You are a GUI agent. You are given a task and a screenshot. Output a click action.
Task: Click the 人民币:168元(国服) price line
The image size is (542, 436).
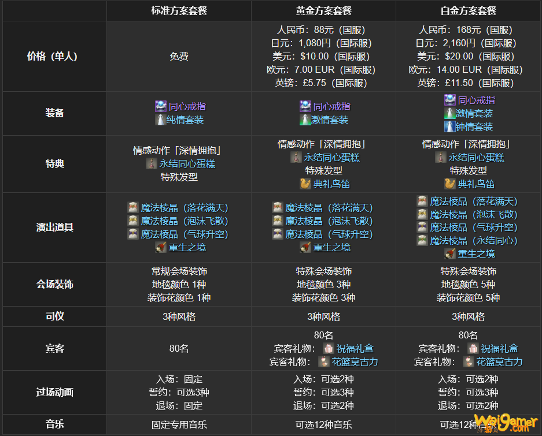tap(466, 30)
